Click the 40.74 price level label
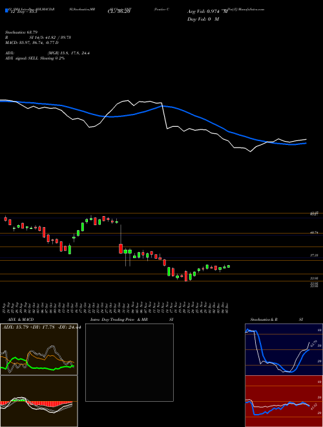323x427 pixels. (x=313, y=232)
